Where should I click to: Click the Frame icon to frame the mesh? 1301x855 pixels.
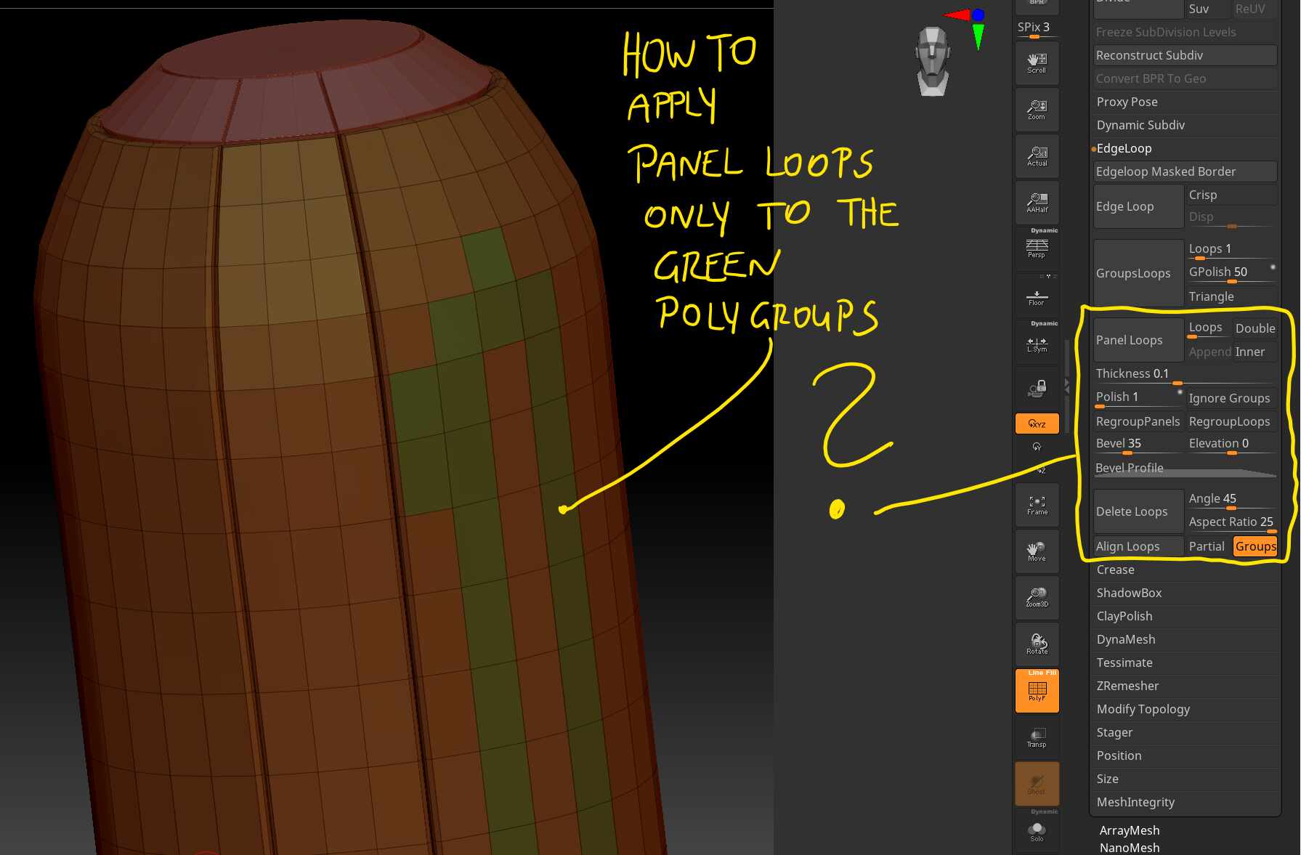point(1037,504)
